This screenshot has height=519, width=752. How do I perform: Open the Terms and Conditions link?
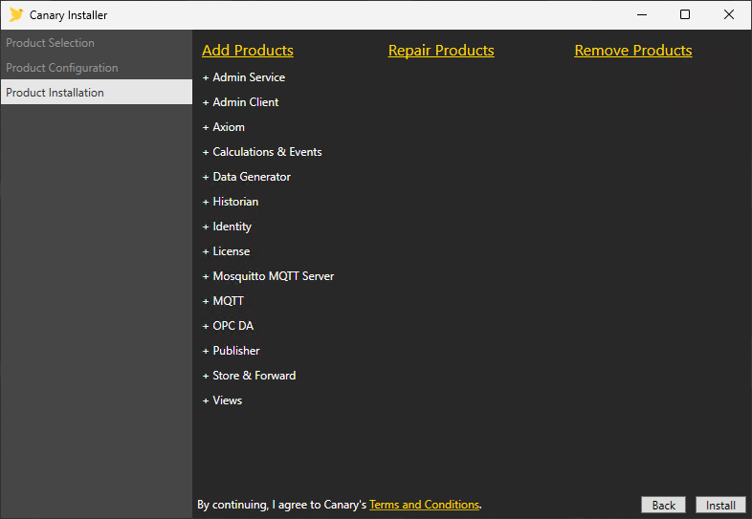click(424, 505)
